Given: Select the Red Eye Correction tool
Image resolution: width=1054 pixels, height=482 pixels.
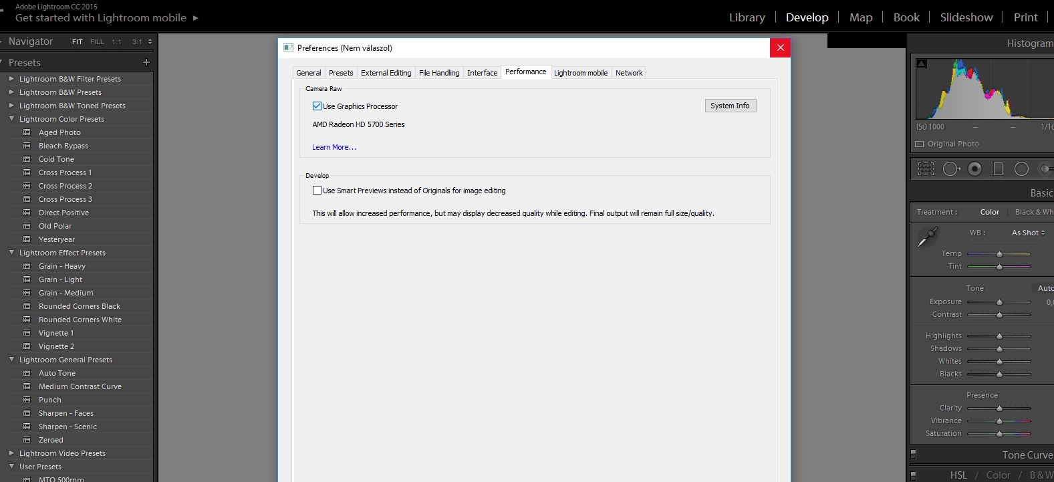Looking at the screenshot, I should (975, 169).
